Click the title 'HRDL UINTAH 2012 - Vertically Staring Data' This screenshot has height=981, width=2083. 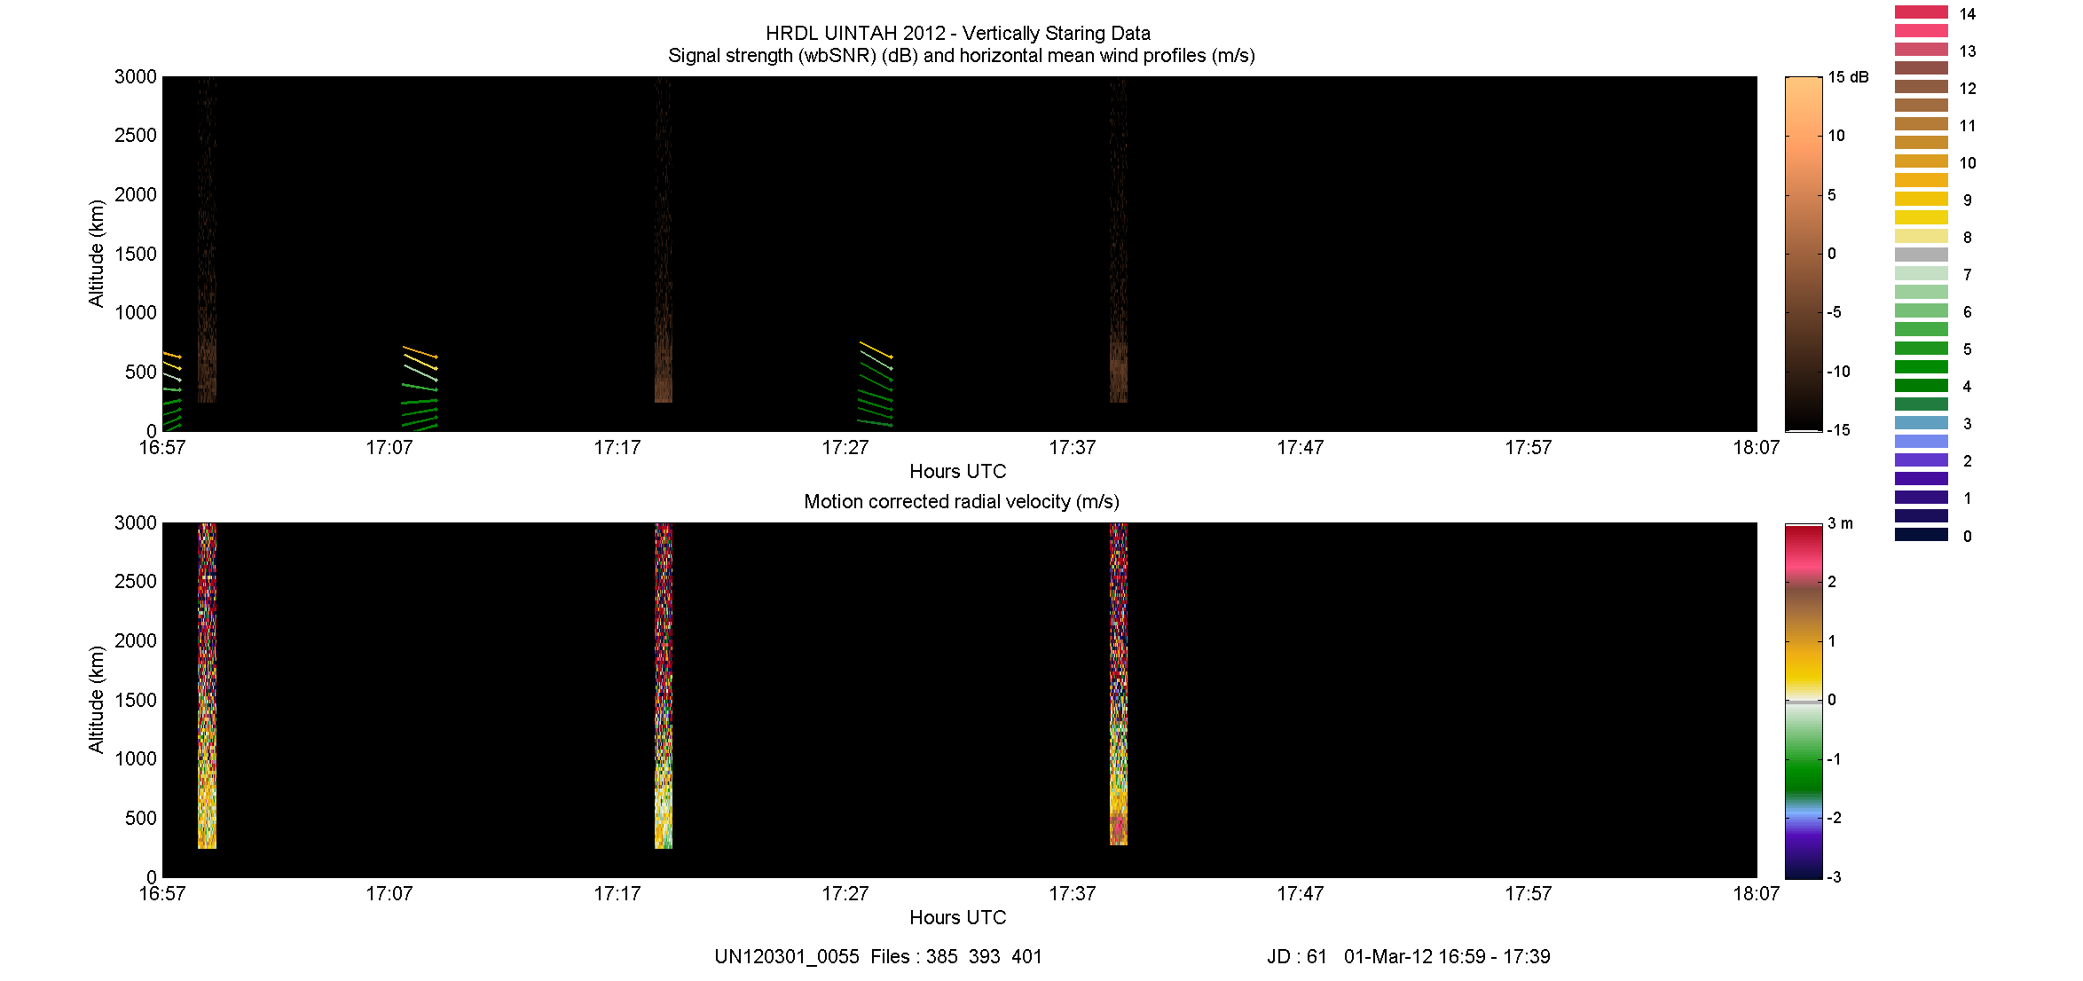tap(958, 34)
